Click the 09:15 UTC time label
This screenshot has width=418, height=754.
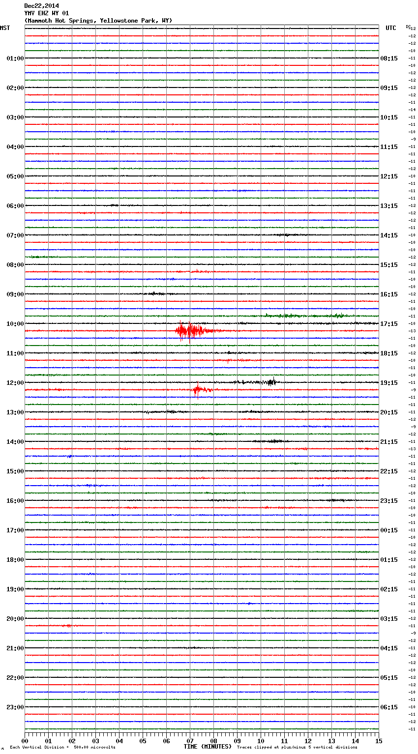point(389,88)
